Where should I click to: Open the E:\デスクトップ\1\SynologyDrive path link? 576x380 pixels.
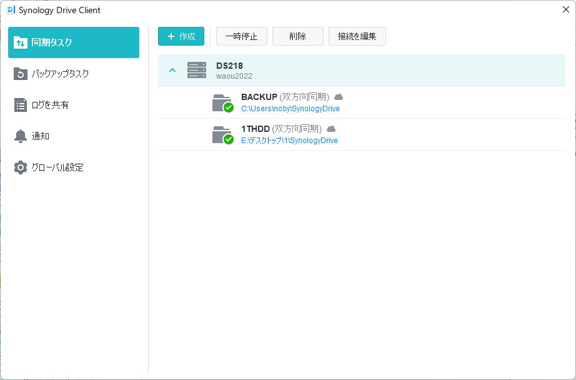tap(289, 141)
